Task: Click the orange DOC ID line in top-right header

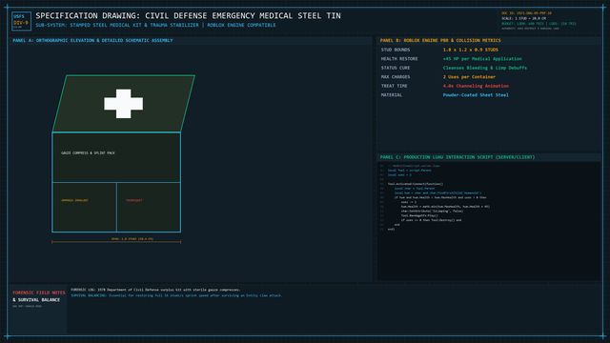Action: 526,13
